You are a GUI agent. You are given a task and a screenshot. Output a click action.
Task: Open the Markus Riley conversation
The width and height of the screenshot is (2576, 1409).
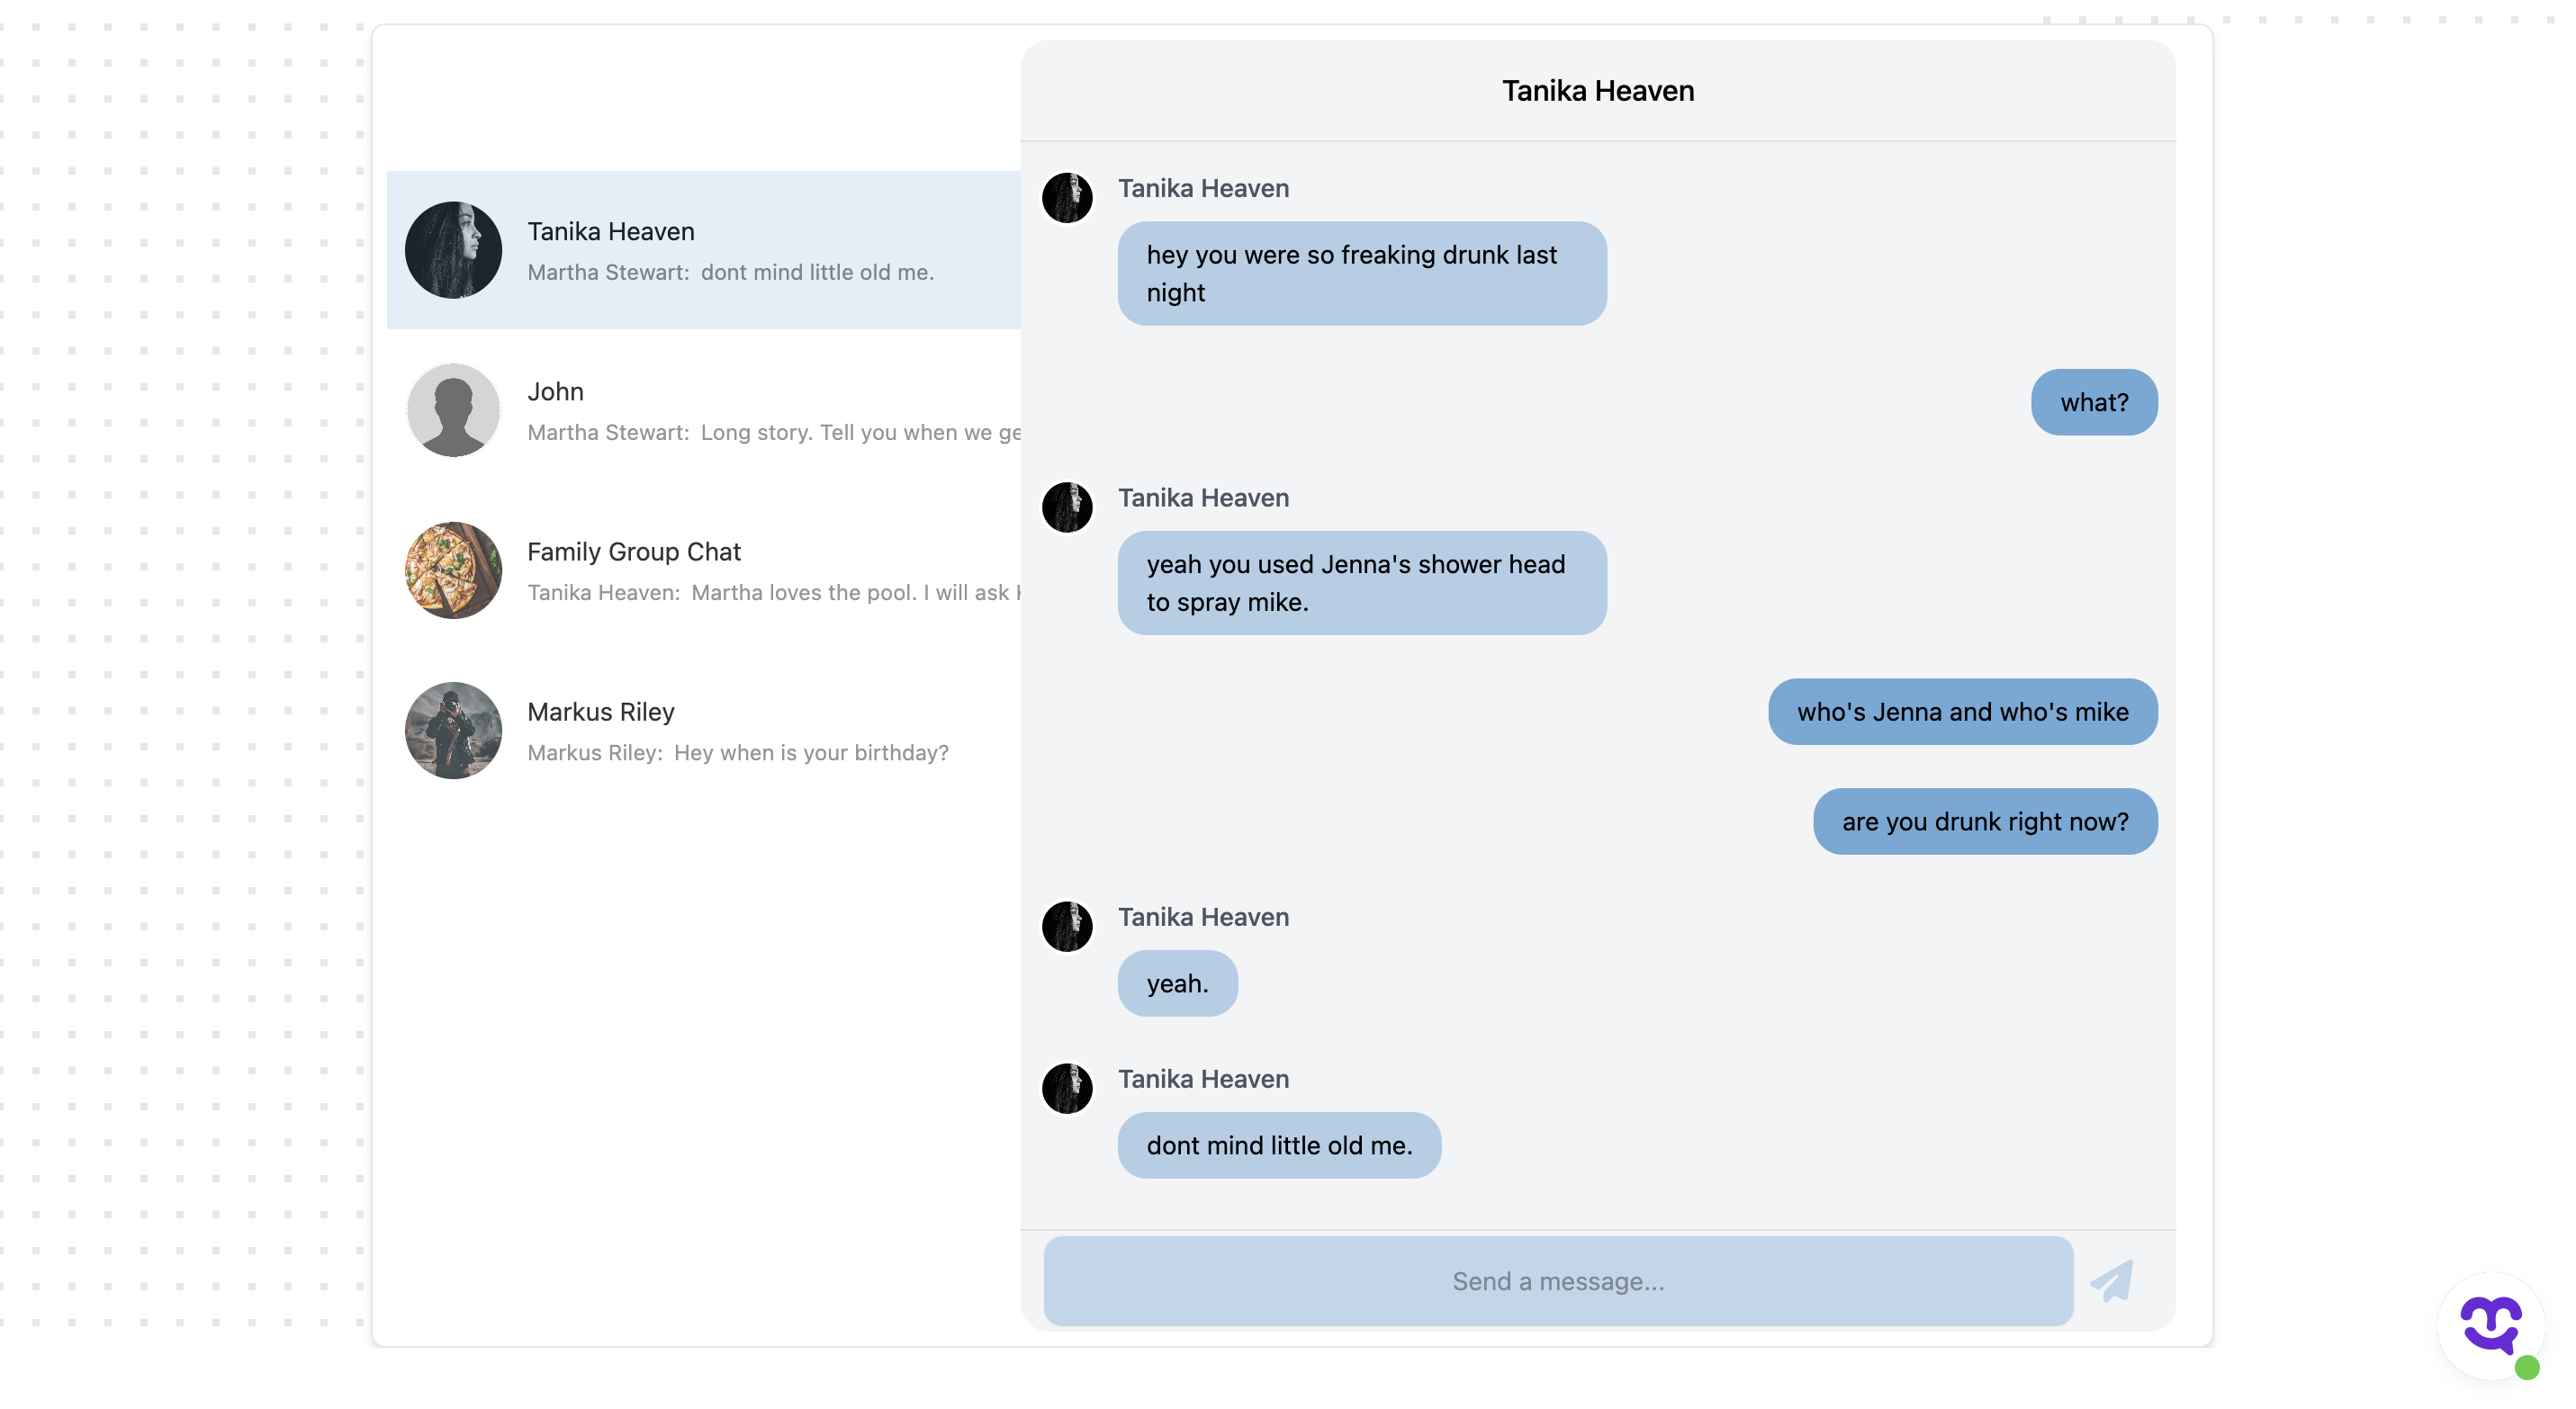pyautogui.click(x=700, y=731)
